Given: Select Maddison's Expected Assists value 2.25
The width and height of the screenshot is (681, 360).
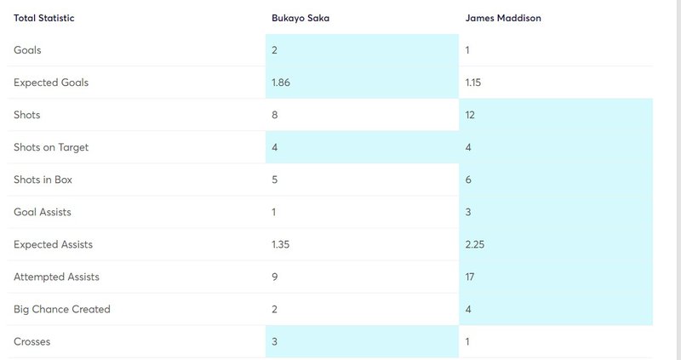Looking at the screenshot, I should (x=475, y=244).
